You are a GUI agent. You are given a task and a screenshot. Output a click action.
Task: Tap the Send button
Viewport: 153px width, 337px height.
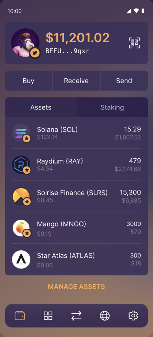tap(124, 81)
